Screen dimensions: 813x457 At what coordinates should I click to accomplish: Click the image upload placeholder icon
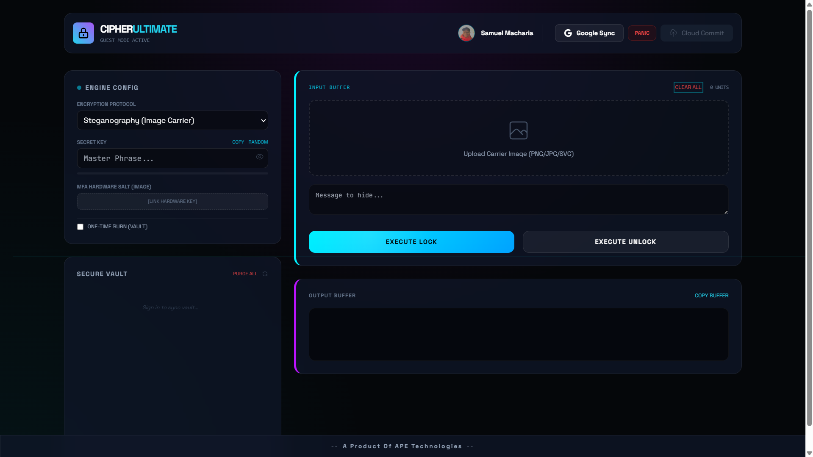(518, 130)
